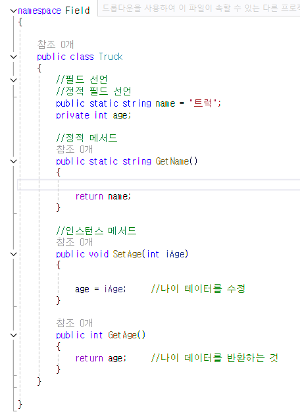Click the GetAge method name
Viewport: 300px width, 420px height.
pos(122,335)
